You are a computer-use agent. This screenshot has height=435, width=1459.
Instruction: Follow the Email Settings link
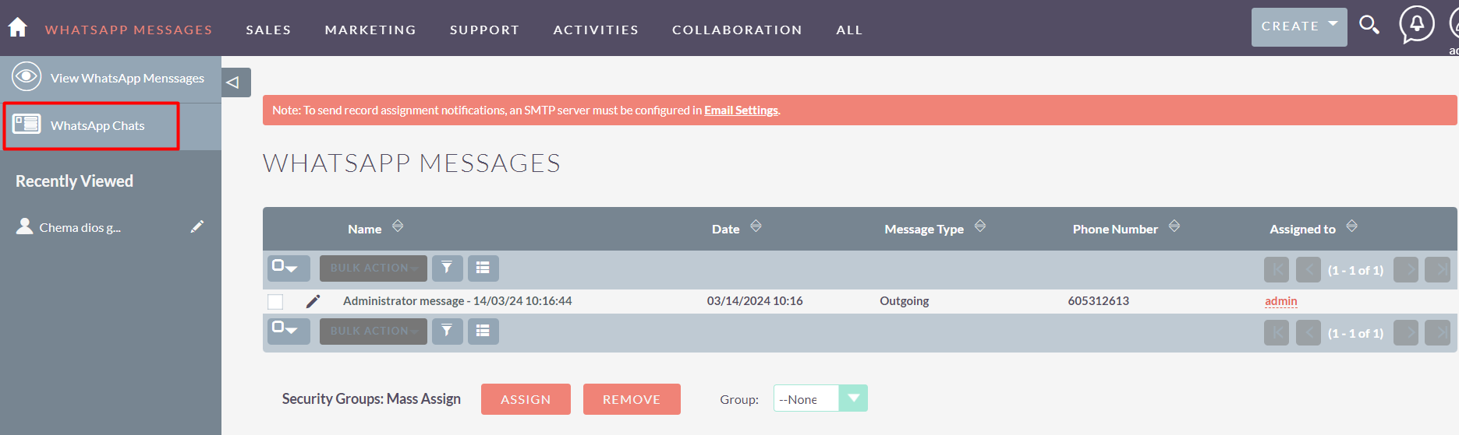coord(741,111)
